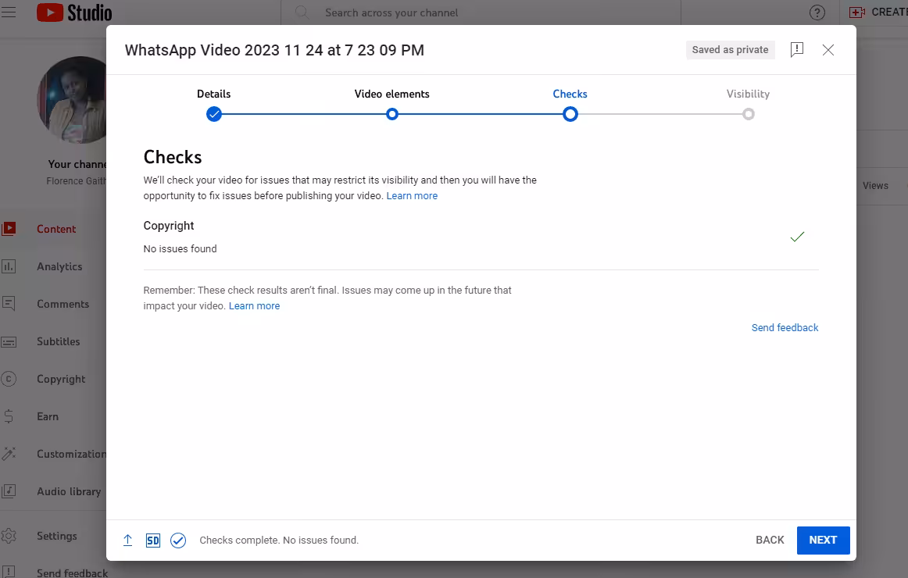Click the Comments sidebar icon
Image resolution: width=908 pixels, height=578 pixels.
click(x=9, y=304)
